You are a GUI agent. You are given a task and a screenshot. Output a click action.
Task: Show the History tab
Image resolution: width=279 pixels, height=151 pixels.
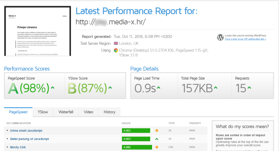click(109, 112)
